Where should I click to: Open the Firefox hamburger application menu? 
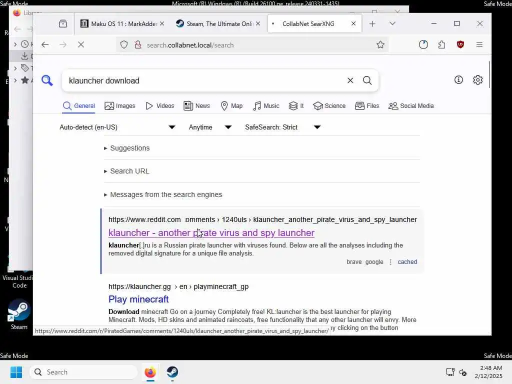(x=479, y=44)
